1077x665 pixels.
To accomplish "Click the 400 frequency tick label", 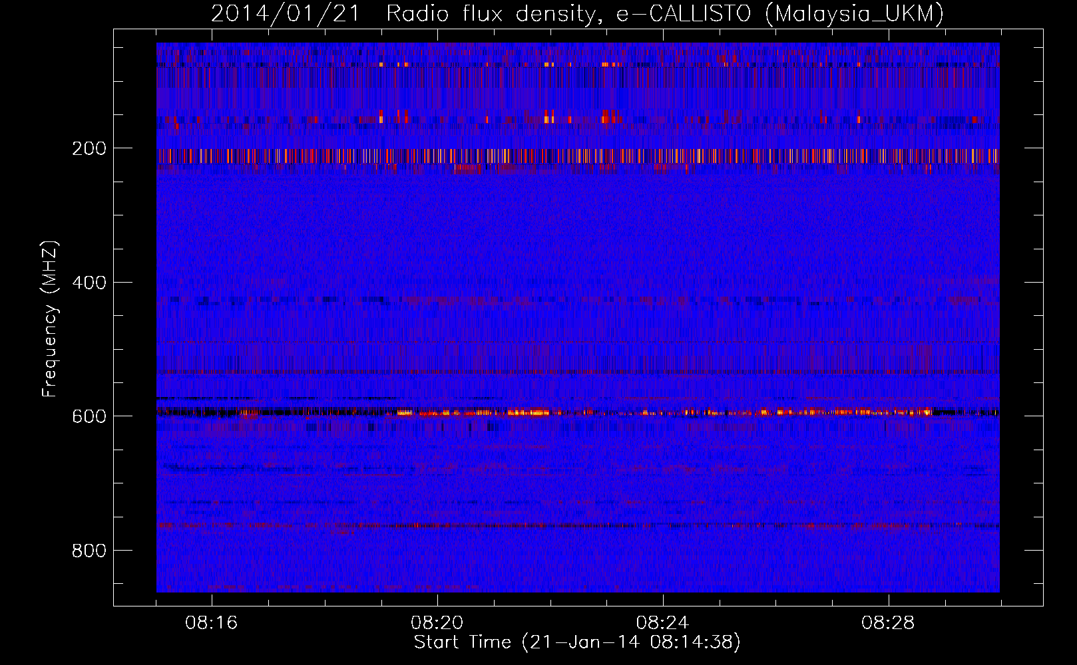I will (89, 283).
